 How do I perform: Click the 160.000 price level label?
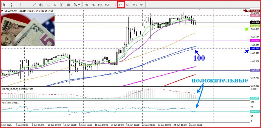click(255, 70)
